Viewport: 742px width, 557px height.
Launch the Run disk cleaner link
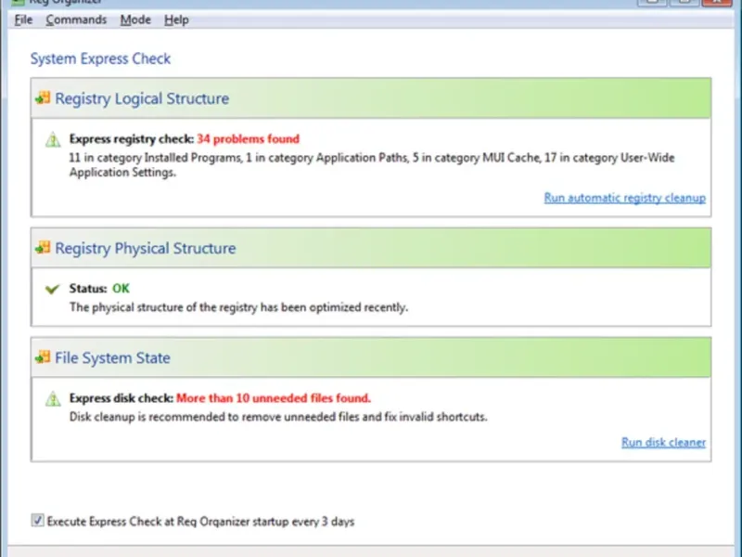663,443
